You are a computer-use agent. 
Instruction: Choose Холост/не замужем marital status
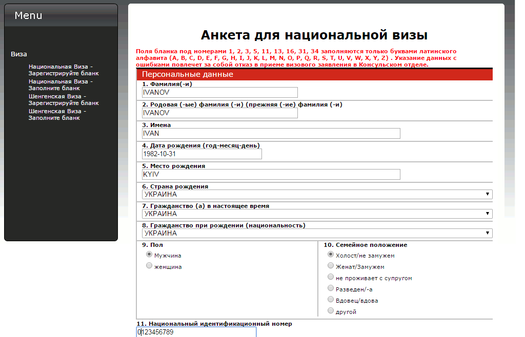pos(331,255)
